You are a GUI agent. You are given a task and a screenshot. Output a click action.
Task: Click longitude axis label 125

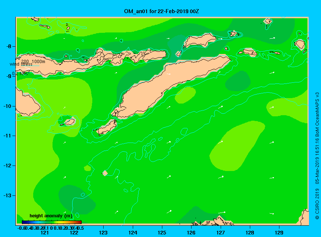(x=162, y=233)
